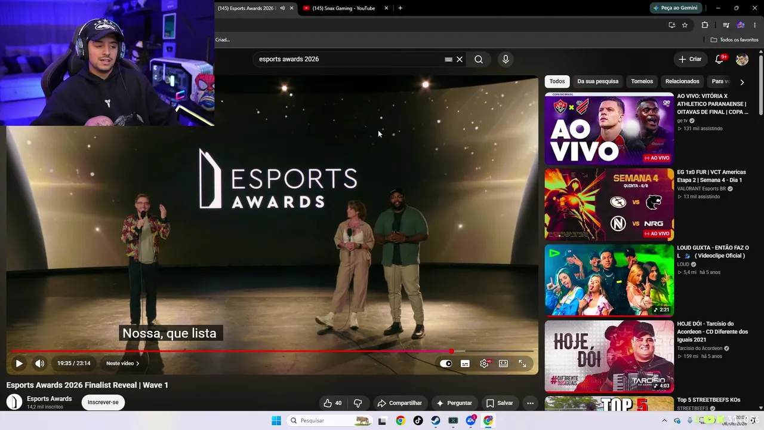Subscribe with the Inscrever-se button
Viewport: 764px width, 430px height.
[x=103, y=402]
